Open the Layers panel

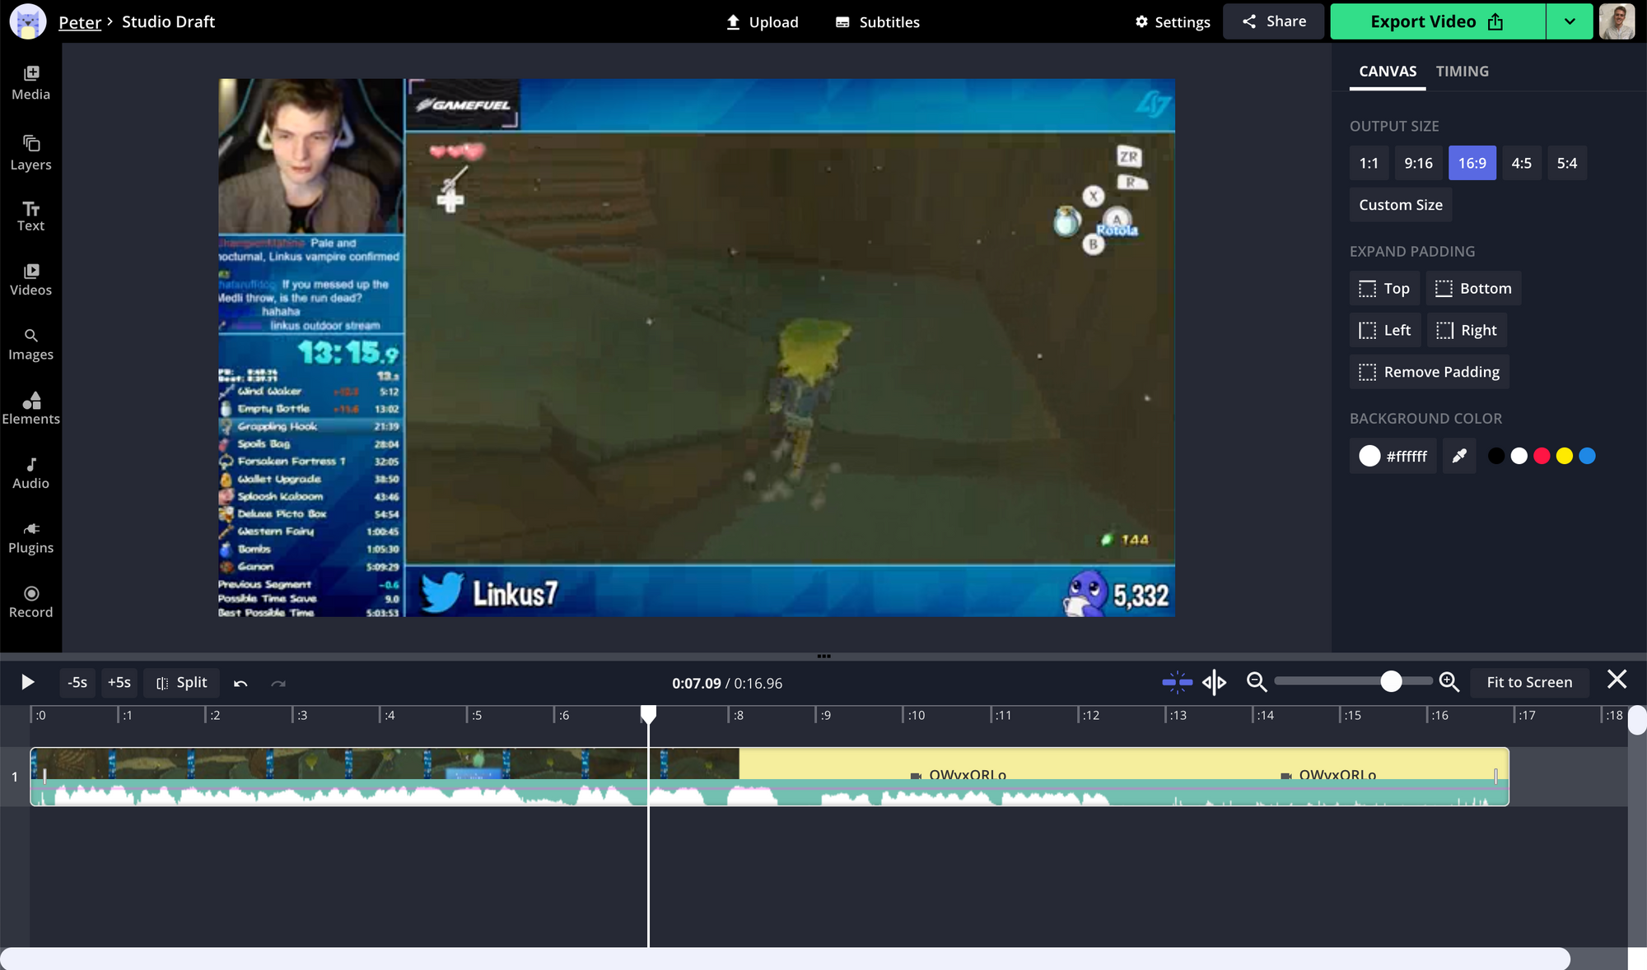30,153
